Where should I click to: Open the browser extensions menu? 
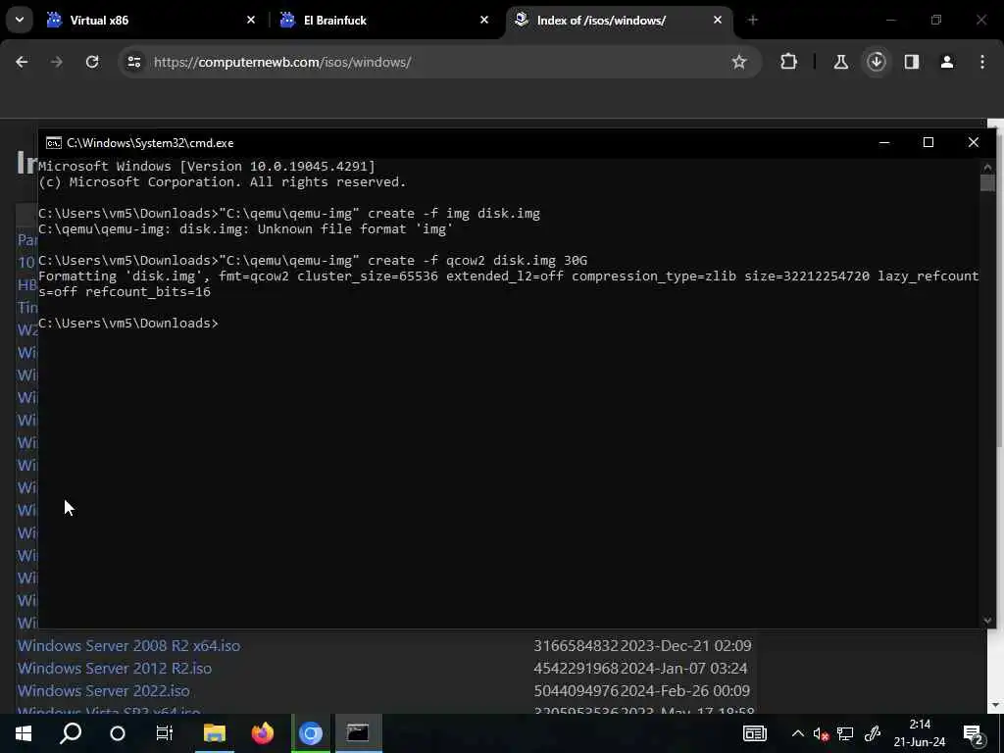click(789, 62)
